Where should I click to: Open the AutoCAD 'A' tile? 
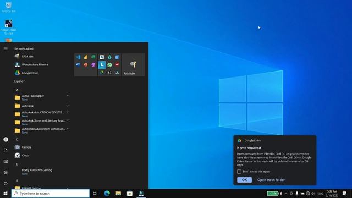[102, 57]
